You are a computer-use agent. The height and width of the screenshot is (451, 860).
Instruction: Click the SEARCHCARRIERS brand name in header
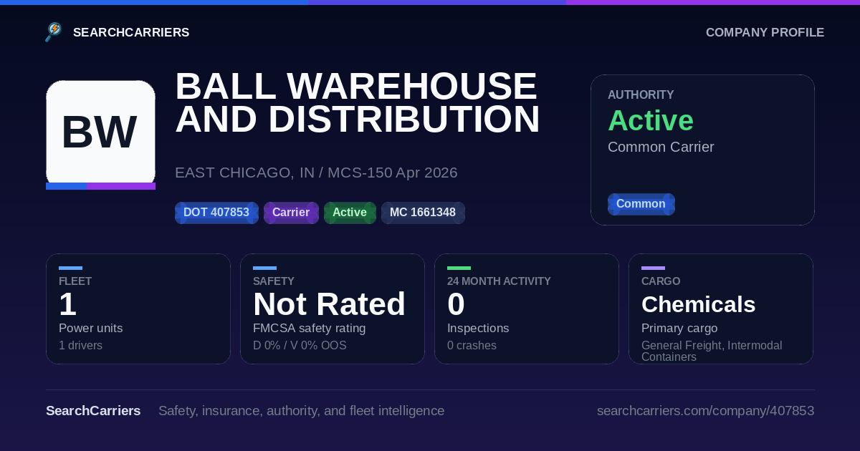pos(131,32)
